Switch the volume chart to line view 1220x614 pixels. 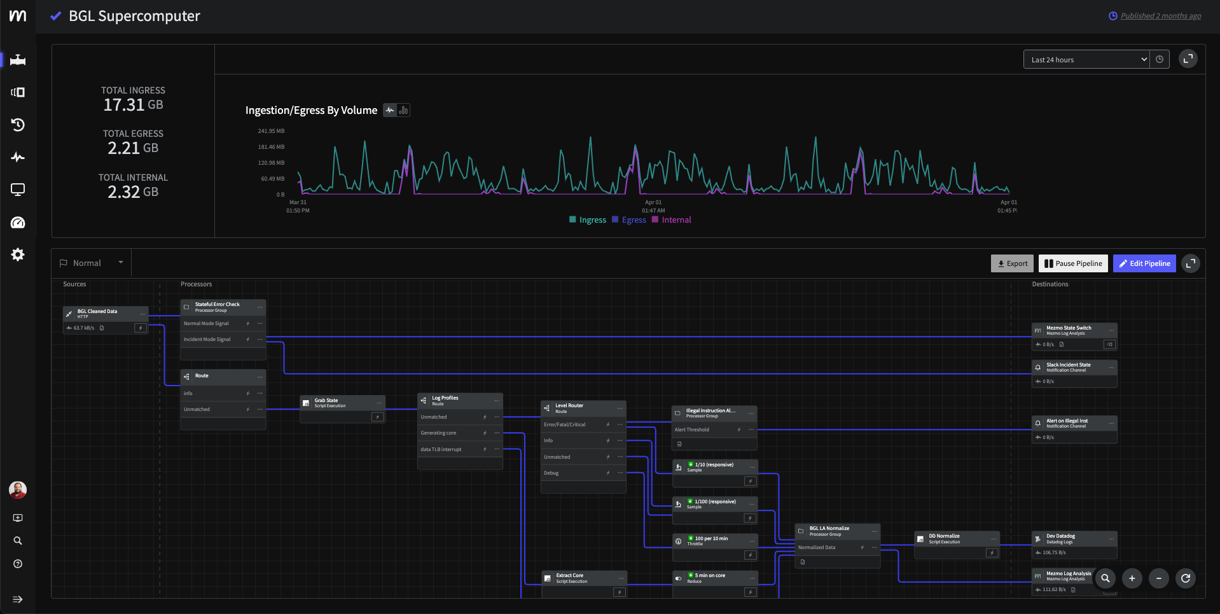tap(390, 110)
